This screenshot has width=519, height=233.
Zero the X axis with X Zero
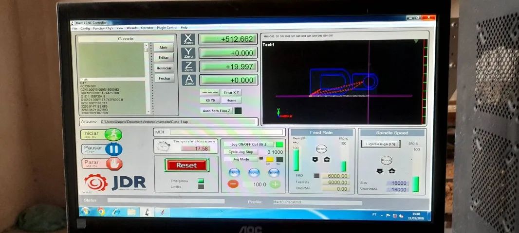(x=188, y=39)
